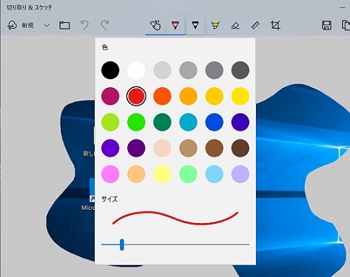Select the lime yellow-green swatch

point(110,122)
